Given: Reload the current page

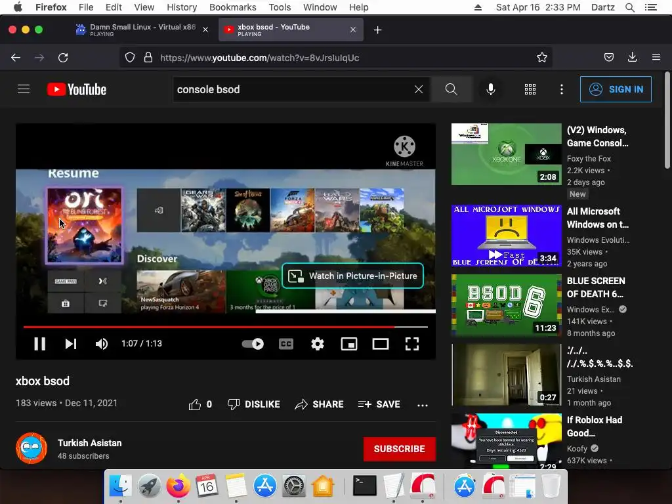Looking at the screenshot, I should click(63, 58).
